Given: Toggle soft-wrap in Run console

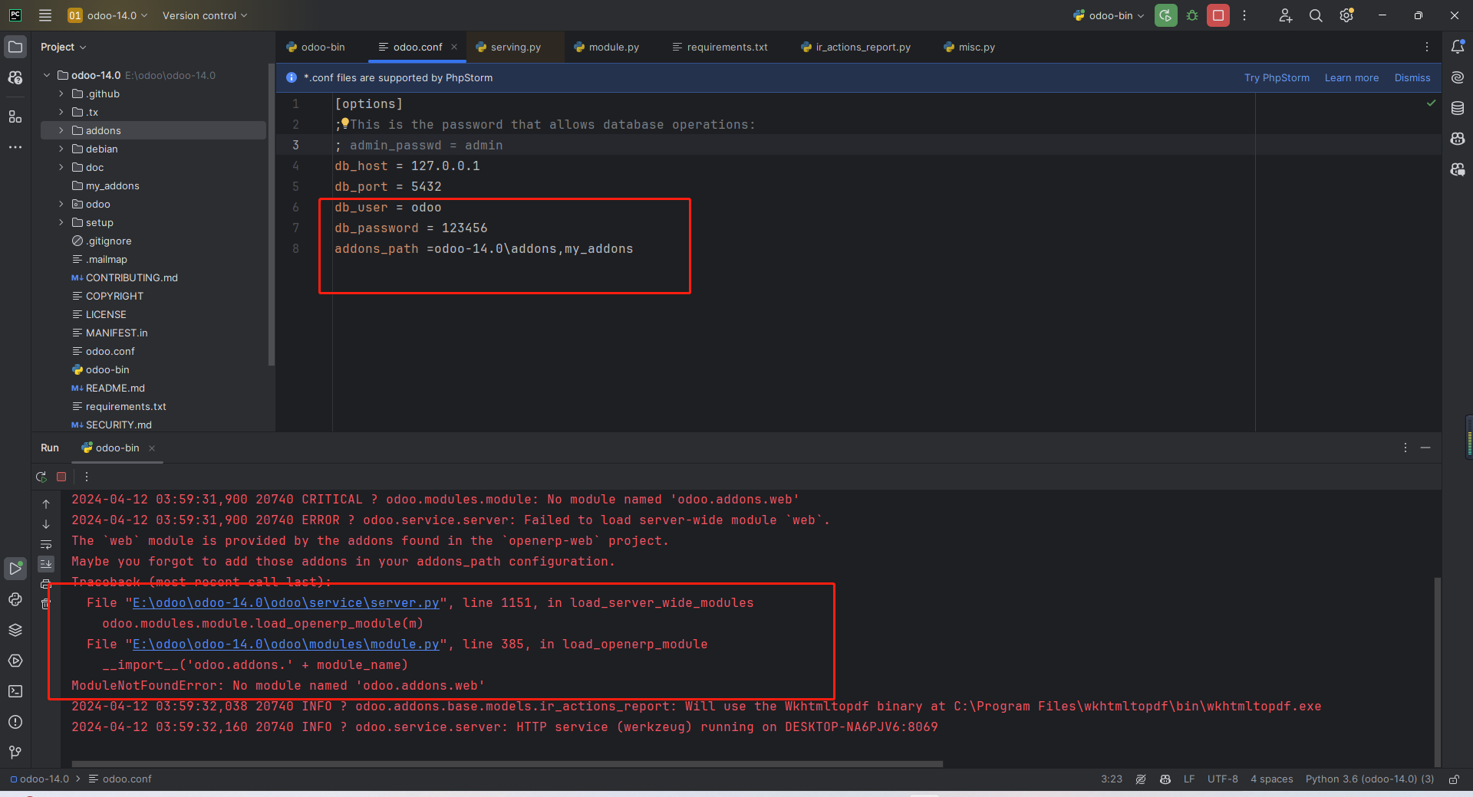Looking at the screenshot, I should point(46,544).
